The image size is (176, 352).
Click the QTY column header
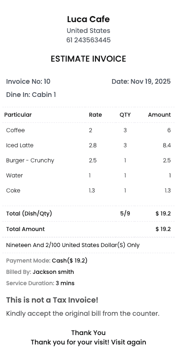coord(125,115)
